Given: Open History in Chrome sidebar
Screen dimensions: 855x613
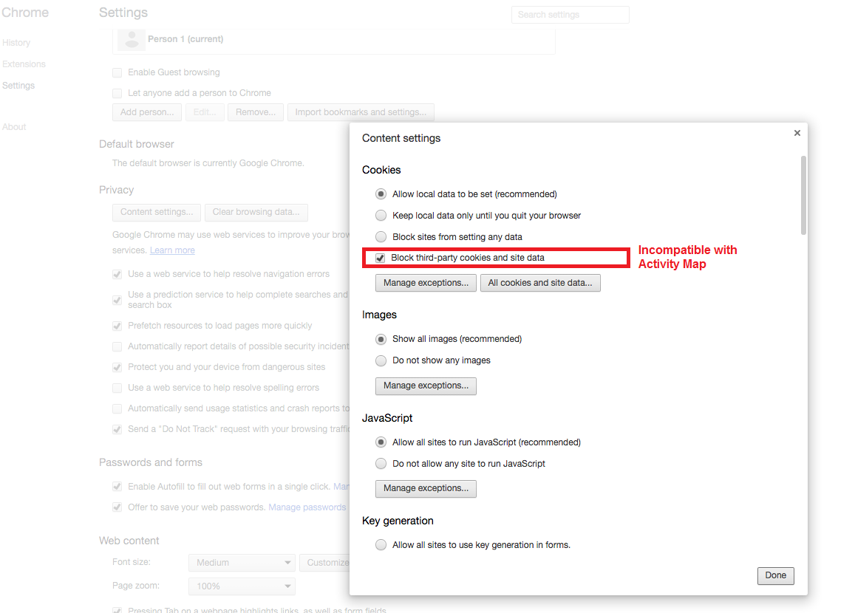Looking at the screenshot, I should [16, 43].
